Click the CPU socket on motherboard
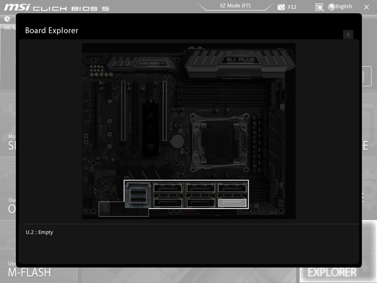The width and height of the screenshot is (377, 283). pos(219,143)
